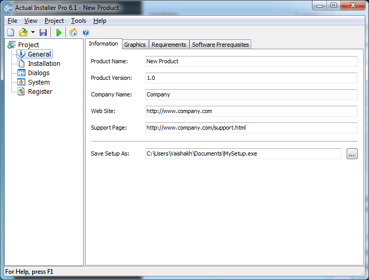This screenshot has width=369, height=280.
Task: Click the Company Name input field
Action: click(x=251, y=94)
